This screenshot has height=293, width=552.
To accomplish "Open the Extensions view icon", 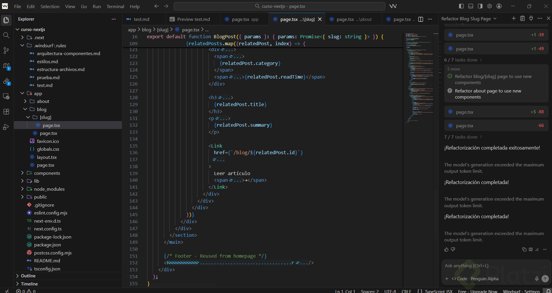I will (6, 112).
